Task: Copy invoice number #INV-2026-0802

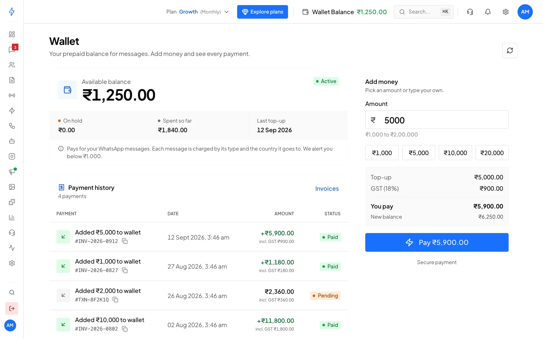Action: pos(125,329)
